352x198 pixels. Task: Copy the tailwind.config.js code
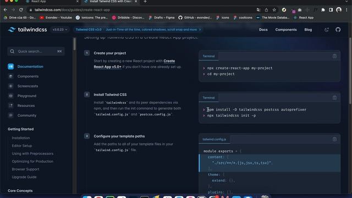[x=334, y=139]
